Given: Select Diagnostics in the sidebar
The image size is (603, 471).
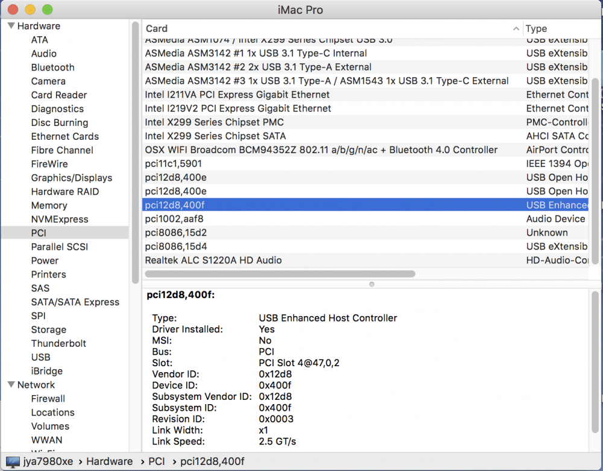Looking at the screenshot, I should tap(57, 109).
